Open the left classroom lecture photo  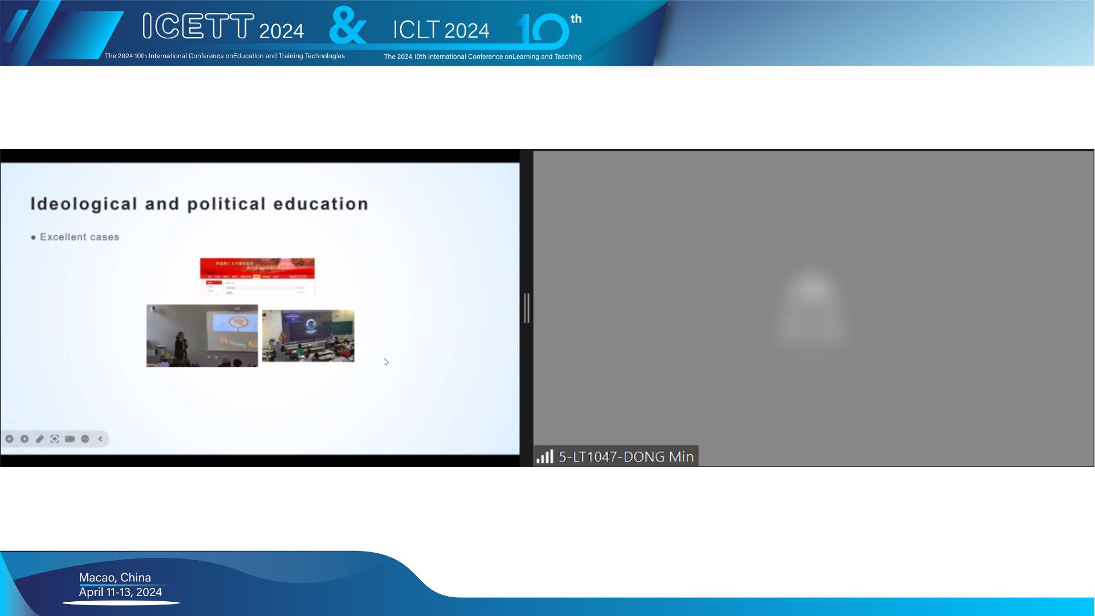202,335
